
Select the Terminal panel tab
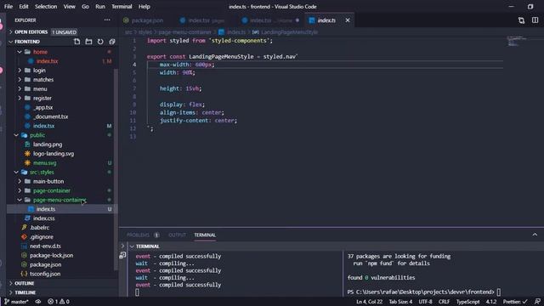205,235
